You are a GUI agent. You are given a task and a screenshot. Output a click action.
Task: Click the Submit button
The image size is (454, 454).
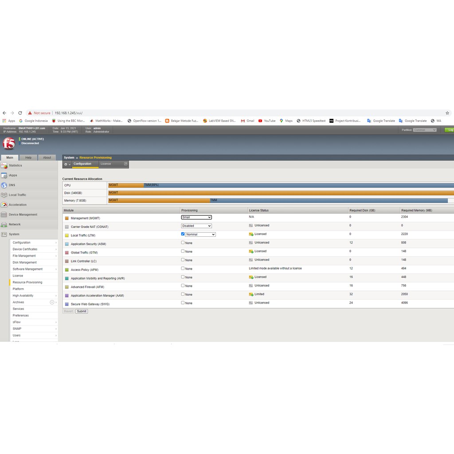tap(82, 311)
